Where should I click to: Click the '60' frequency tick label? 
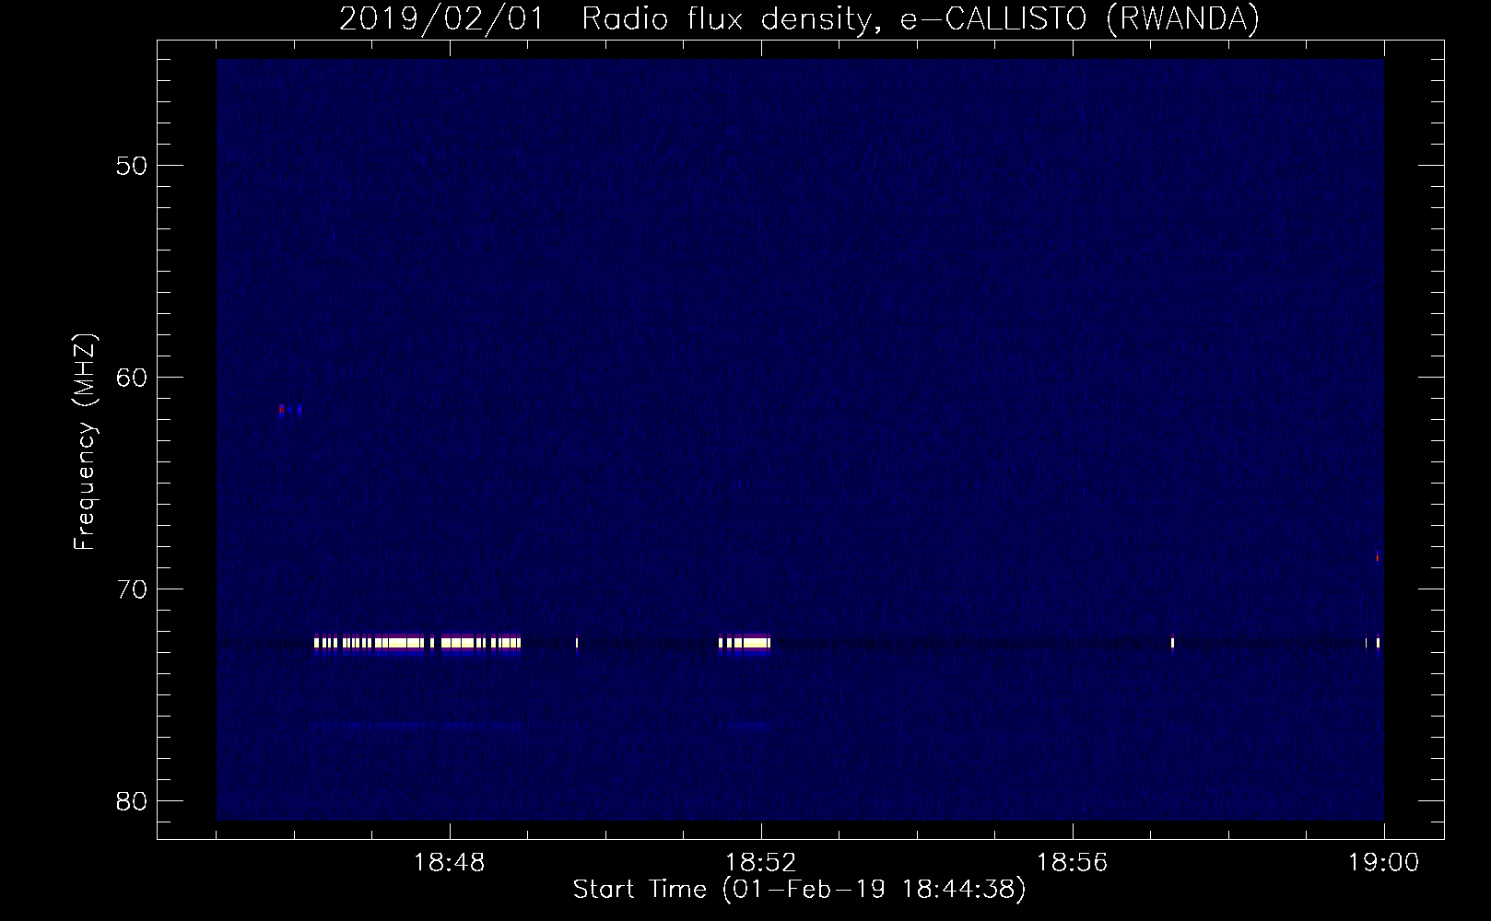pyautogui.click(x=132, y=378)
